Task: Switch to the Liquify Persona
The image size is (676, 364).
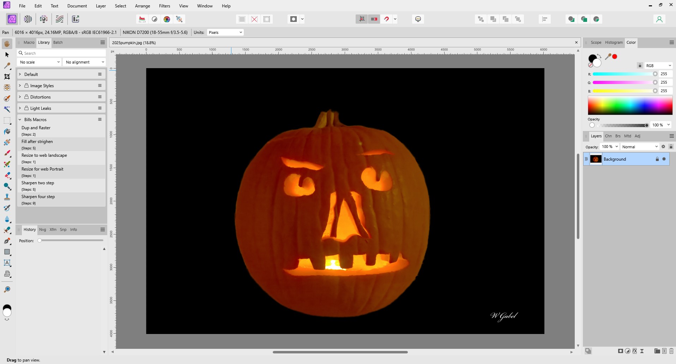Action: 28,19
